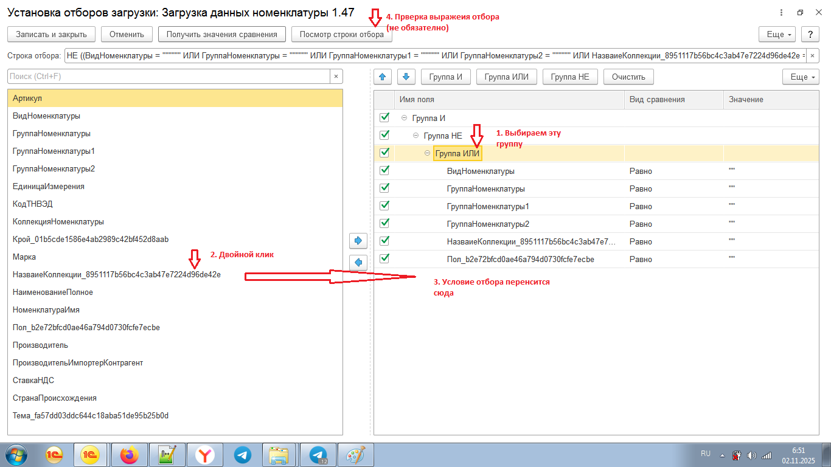Remove field from filter with left arrow
Screen dimensions: 831x467
(358, 262)
